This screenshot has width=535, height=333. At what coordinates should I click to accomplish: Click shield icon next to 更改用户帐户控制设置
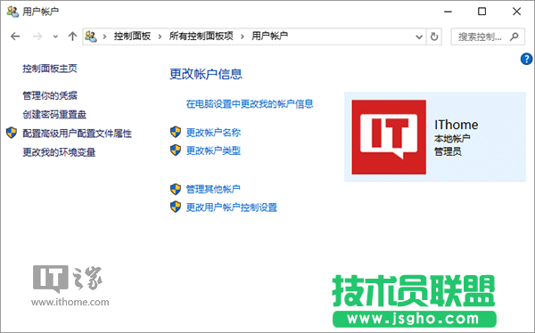tap(176, 207)
